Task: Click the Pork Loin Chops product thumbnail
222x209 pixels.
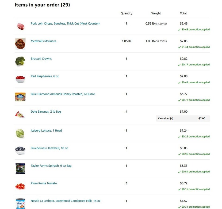Action: click(x=20, y=26)
